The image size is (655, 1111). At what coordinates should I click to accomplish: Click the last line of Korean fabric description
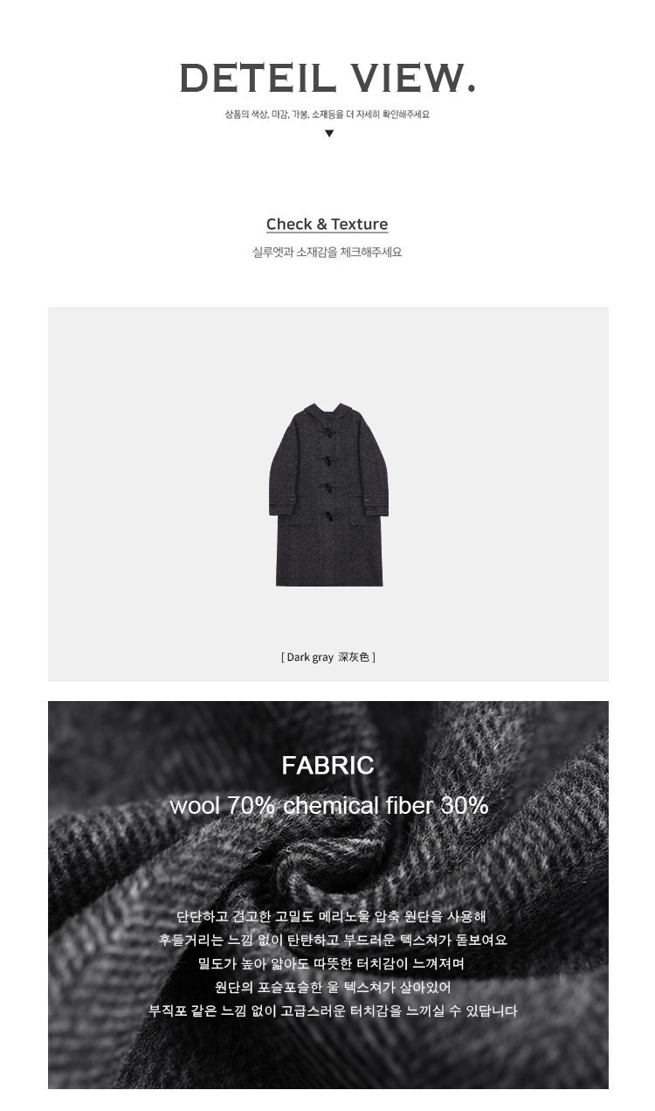point(333,1011)
